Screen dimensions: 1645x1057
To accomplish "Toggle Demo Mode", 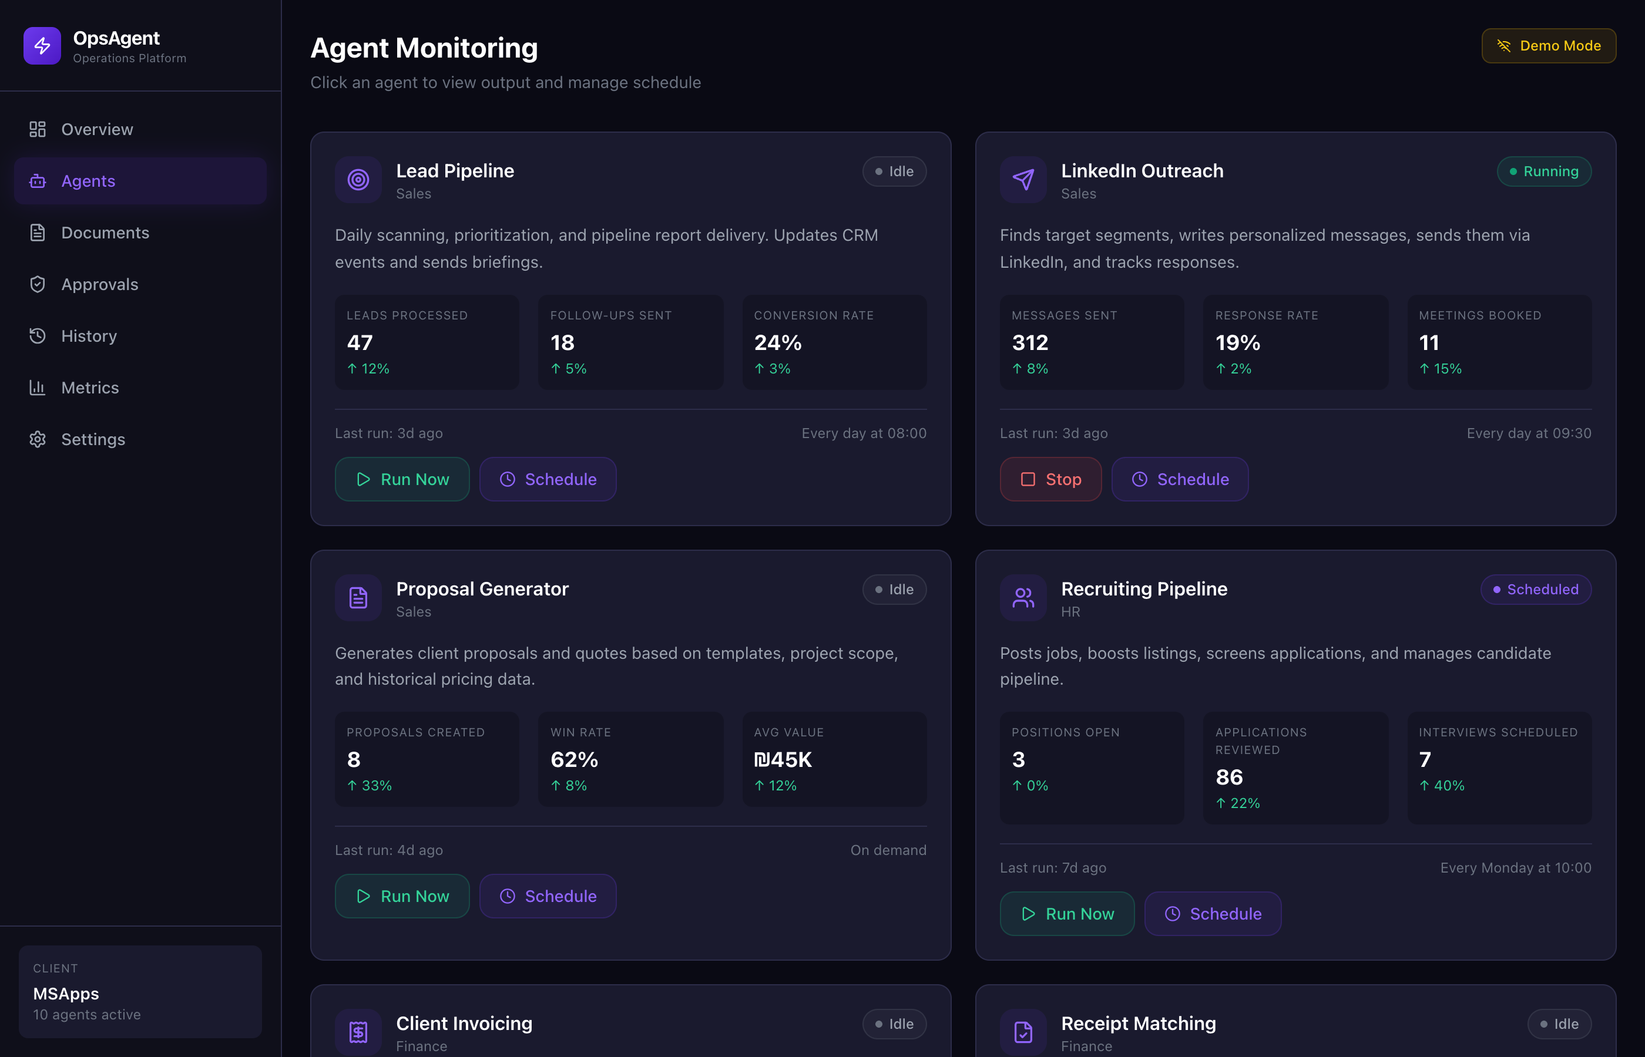I will coord(1548,45).
